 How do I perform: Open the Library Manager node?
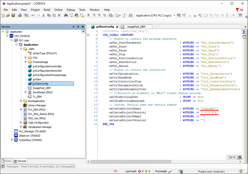pyautogui.click(x=37, y=105)
